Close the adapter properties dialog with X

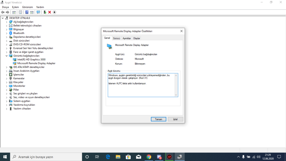[181, 31]
